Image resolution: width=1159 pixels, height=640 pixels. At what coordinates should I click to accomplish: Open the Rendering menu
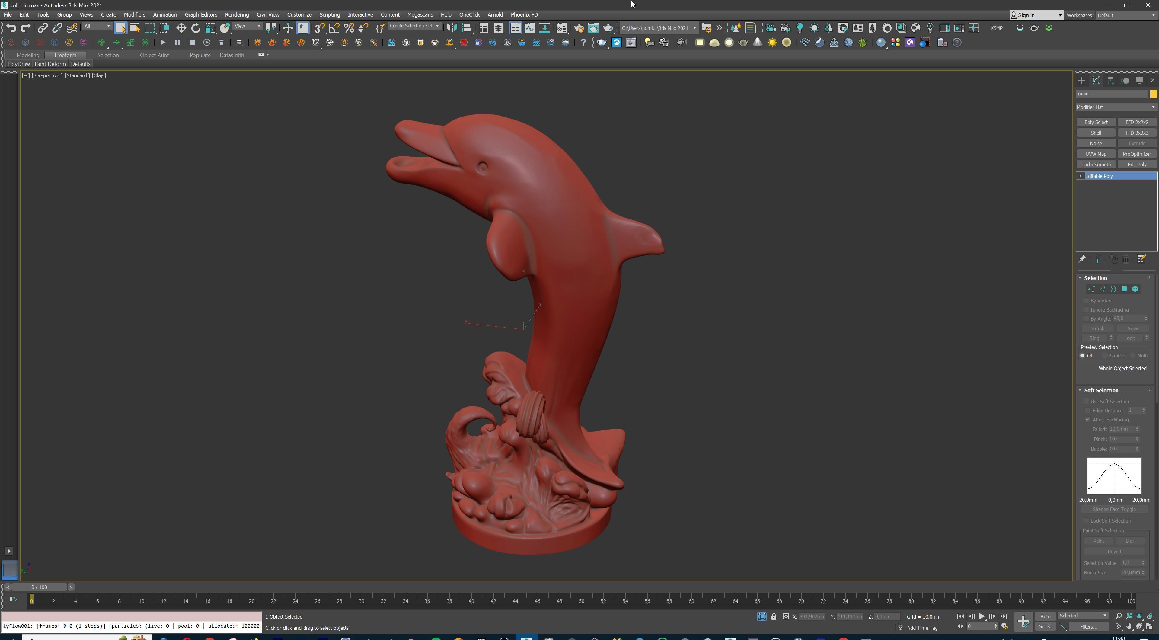click(237, 15)
